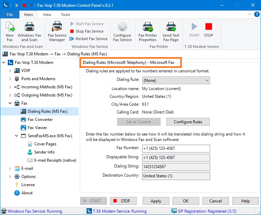
Task: Click the quick access red stop button
Action: point(24,5)
